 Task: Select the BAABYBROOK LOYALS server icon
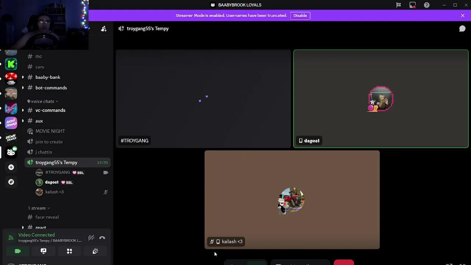point(11,152)
